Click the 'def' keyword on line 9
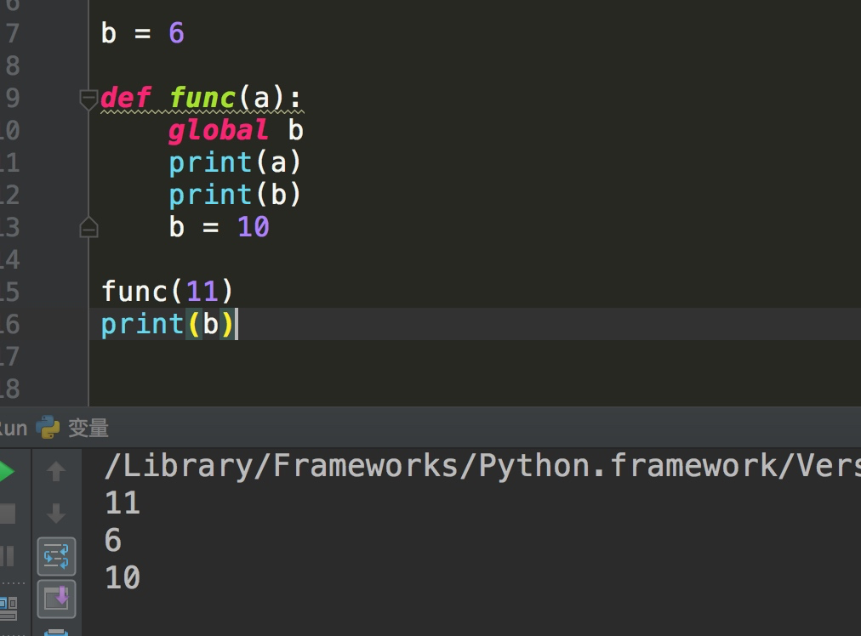Viewport: 861px width, 636px height. (126, 99)
